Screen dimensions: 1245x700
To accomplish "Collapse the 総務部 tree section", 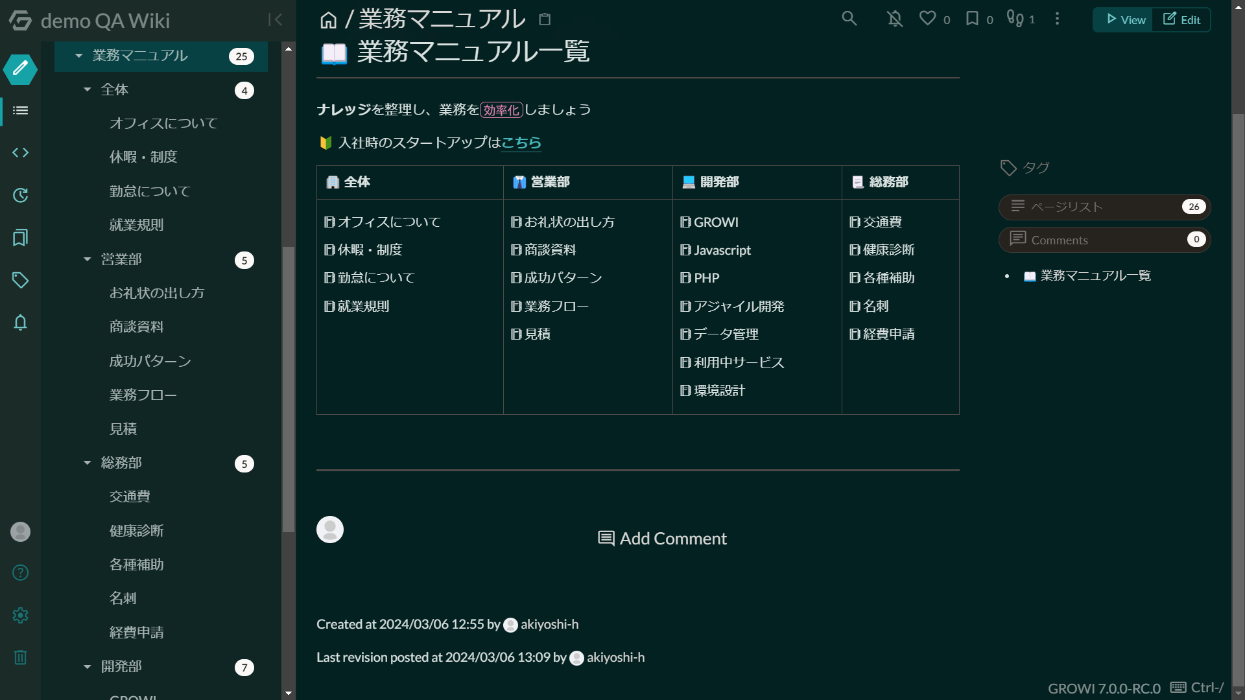I will coord(88,463).
